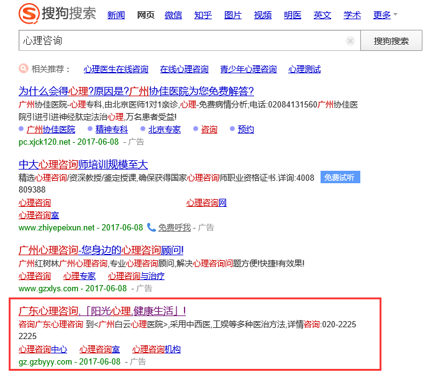Image resolution: width=433 pixels, height=372 pixels.
Task: Click the 心理咨询机构 sublink
Action: pos(157,349)
